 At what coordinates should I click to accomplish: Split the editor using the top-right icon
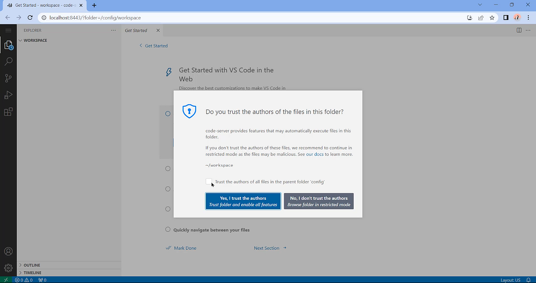click(518, 30)
